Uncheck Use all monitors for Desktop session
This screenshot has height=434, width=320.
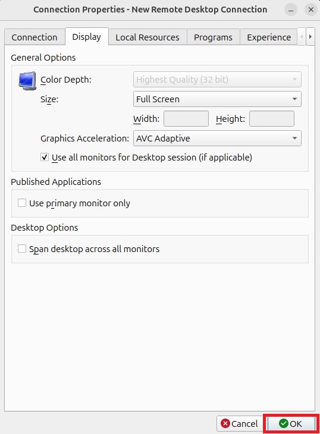(x=45, y=157)
